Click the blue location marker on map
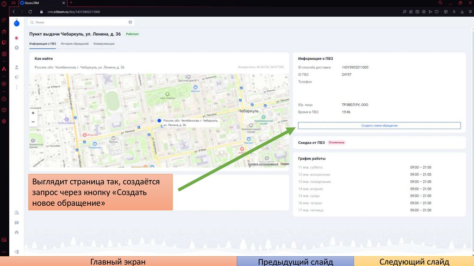The width and height of the screenshot is (474, 266). click(159, 120)
